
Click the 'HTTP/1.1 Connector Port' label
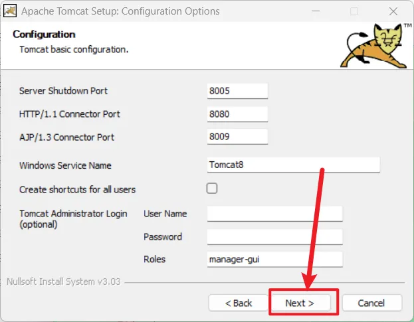[70, 114]
